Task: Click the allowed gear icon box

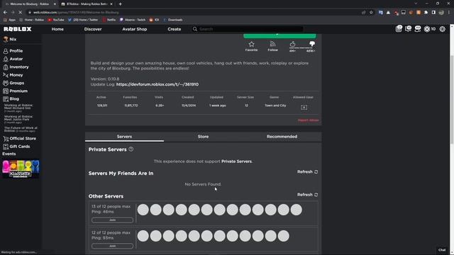Action: coord(304,107)
